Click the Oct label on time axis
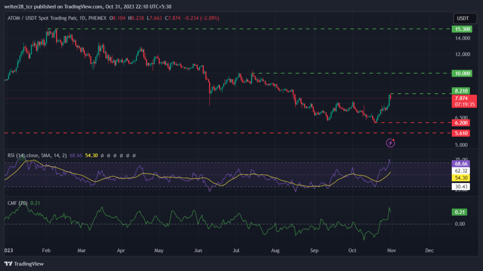Viewport: 483px width, 271px height. [x=352, y=250]
